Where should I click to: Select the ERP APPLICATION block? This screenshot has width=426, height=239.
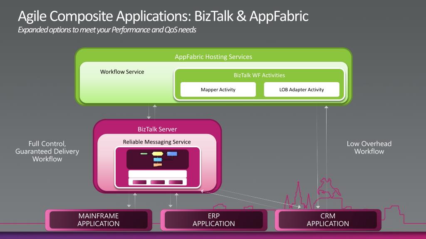(x=213, y=220)
